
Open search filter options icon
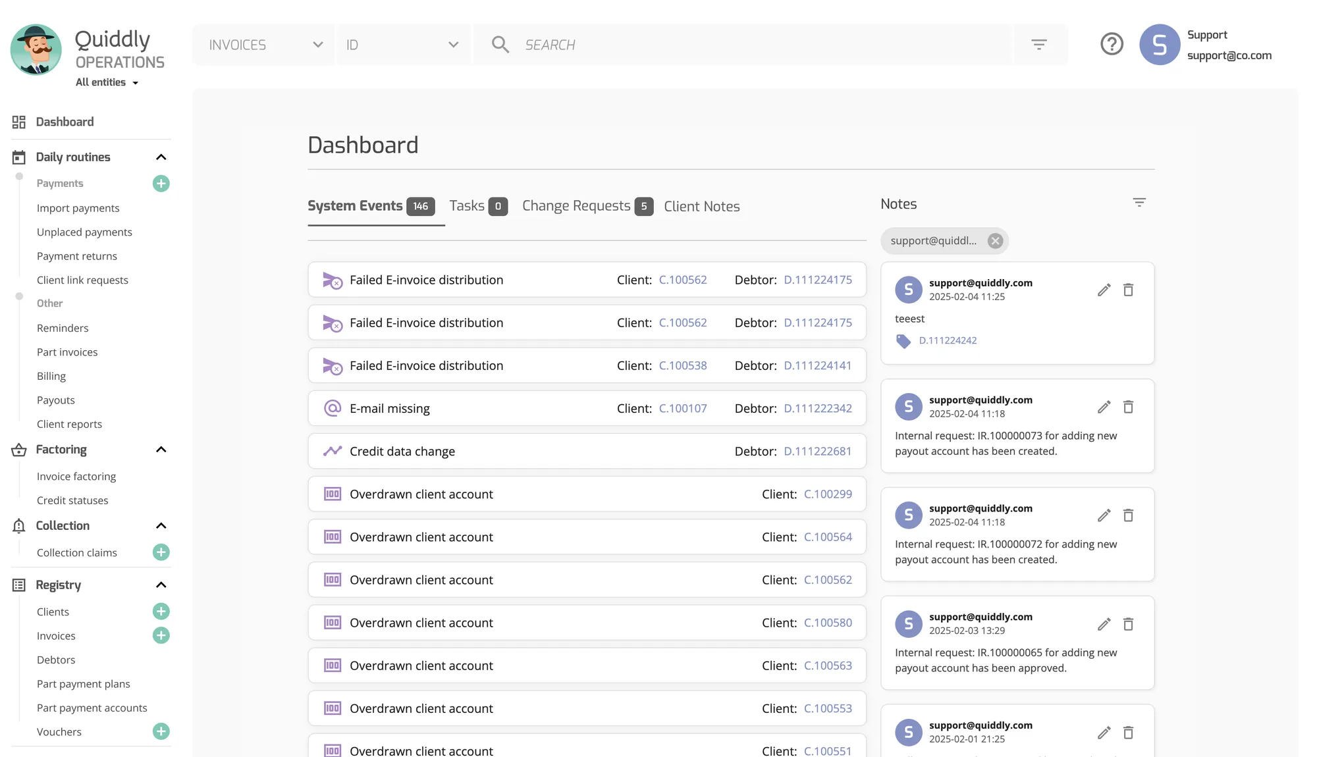pyautogui.click(x=1039, y=45)
